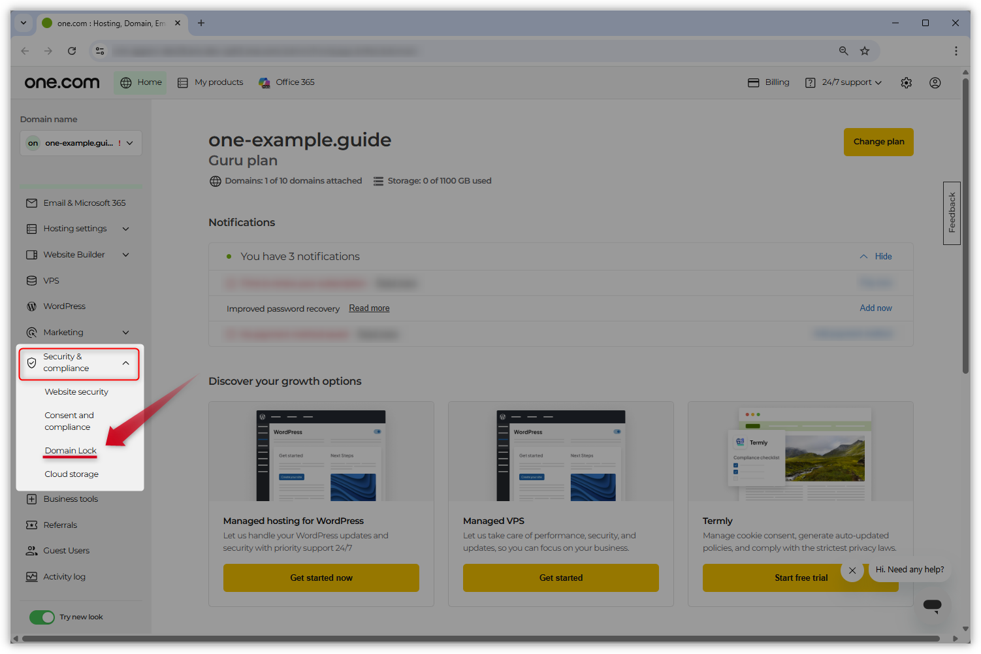Toggle the 'Try new look' switch
Image resolution: width=981 pixels, height=654 pixels.
click(x=42, y=617)
